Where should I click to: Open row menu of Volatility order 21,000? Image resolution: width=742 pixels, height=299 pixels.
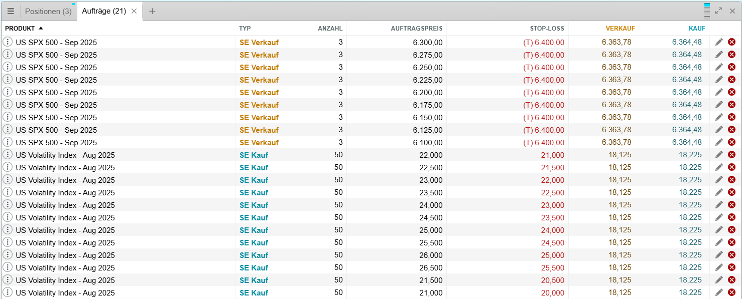(8, 292)
